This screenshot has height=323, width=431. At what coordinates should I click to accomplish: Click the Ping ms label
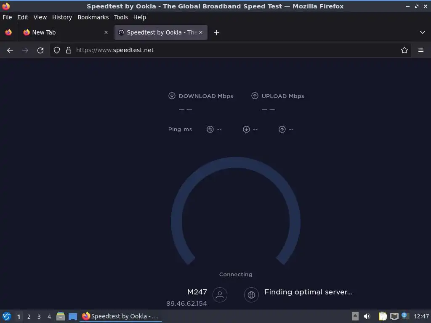[180, 130]
